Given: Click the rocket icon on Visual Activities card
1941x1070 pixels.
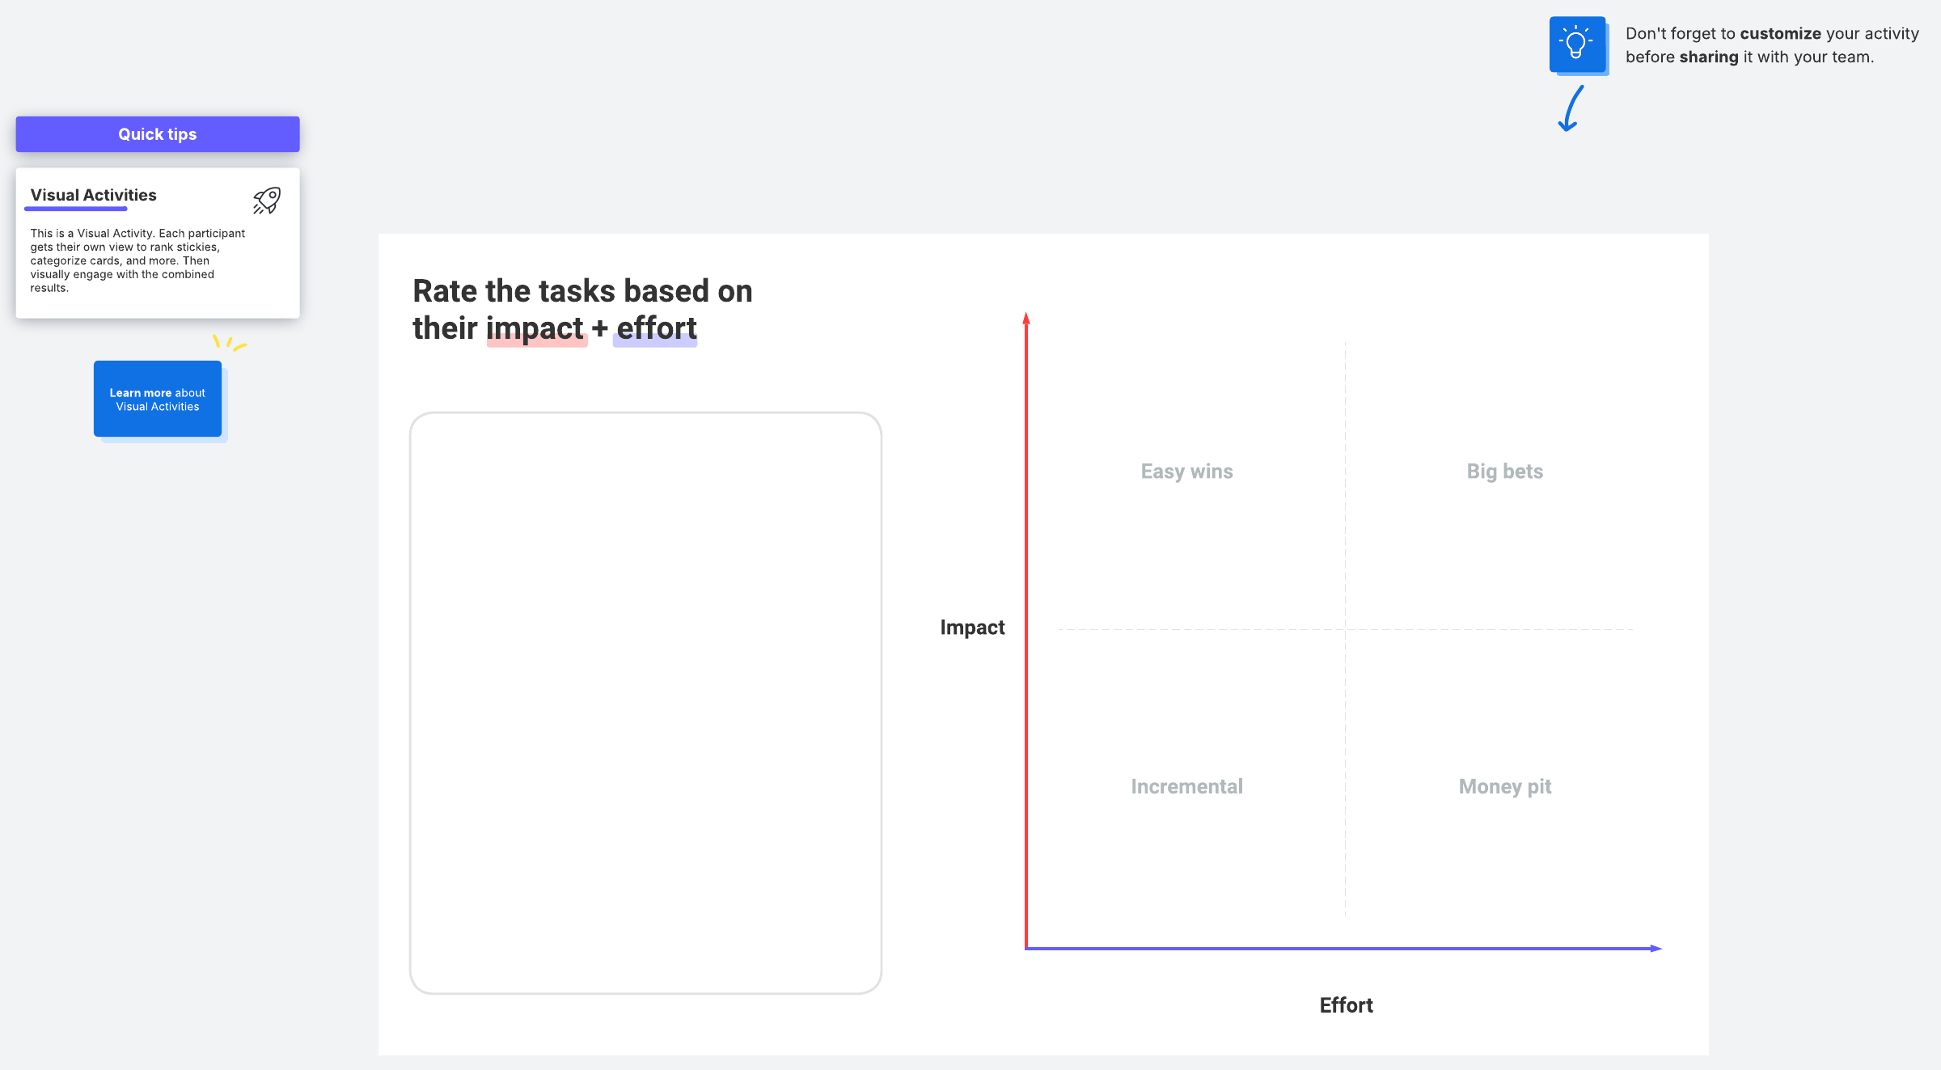Looking at the screenshot, I should (266, 200).
